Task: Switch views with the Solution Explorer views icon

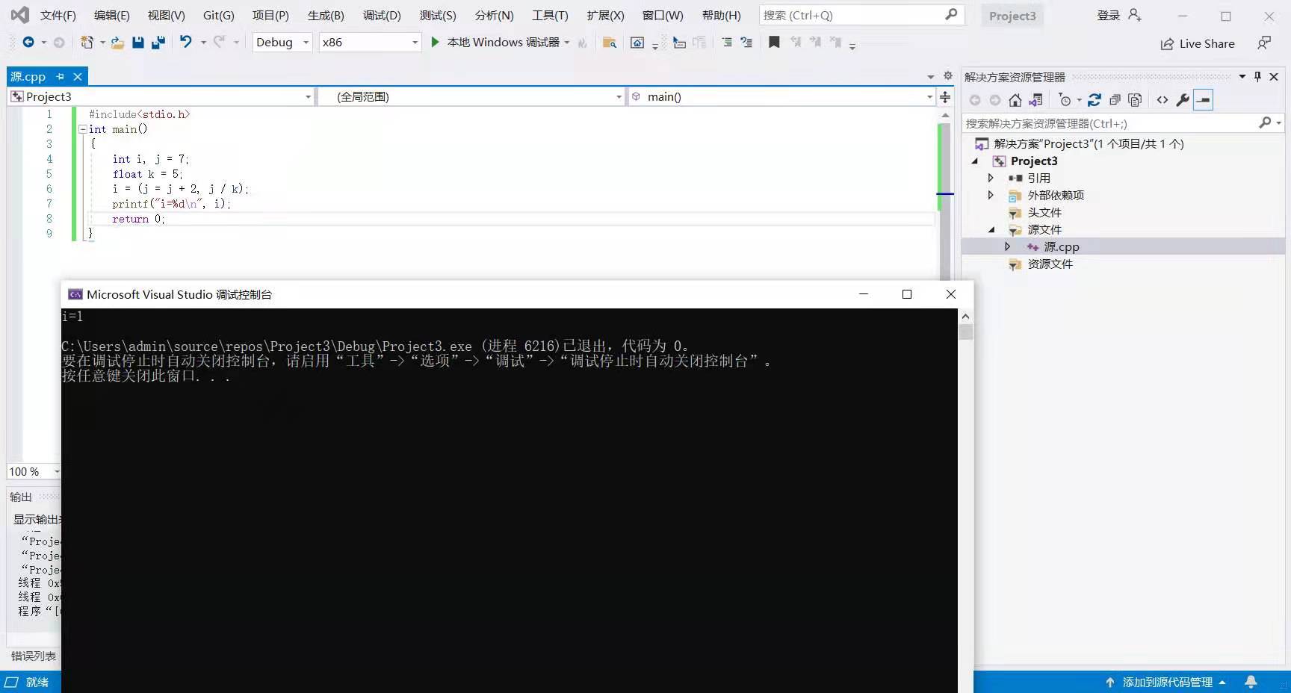Action: [x=1035, y=100]
